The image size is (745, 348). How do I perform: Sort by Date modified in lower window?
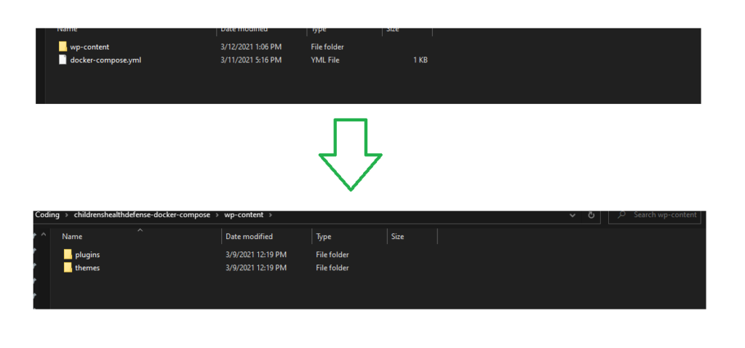(249, 236)
